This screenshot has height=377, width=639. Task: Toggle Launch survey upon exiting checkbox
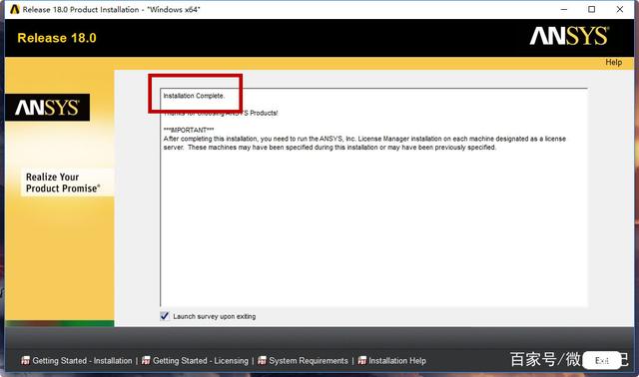coord(165,316)
